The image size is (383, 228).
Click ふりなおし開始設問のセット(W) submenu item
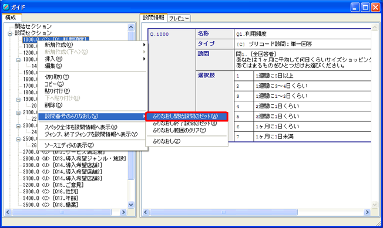tap(187, 117)
